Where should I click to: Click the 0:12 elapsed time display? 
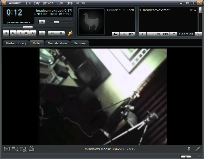pos(14,12)
